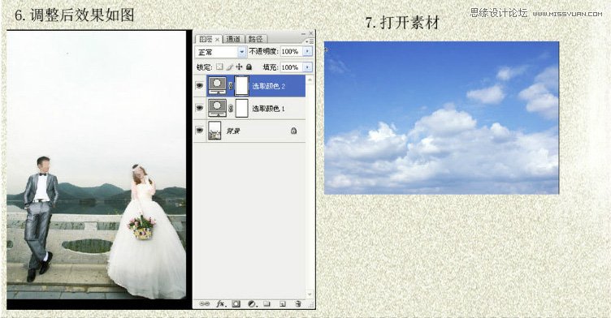The image size is (611, 318).
Task: Create new fill or adjustment layer icon
Action: pos(252,303)
